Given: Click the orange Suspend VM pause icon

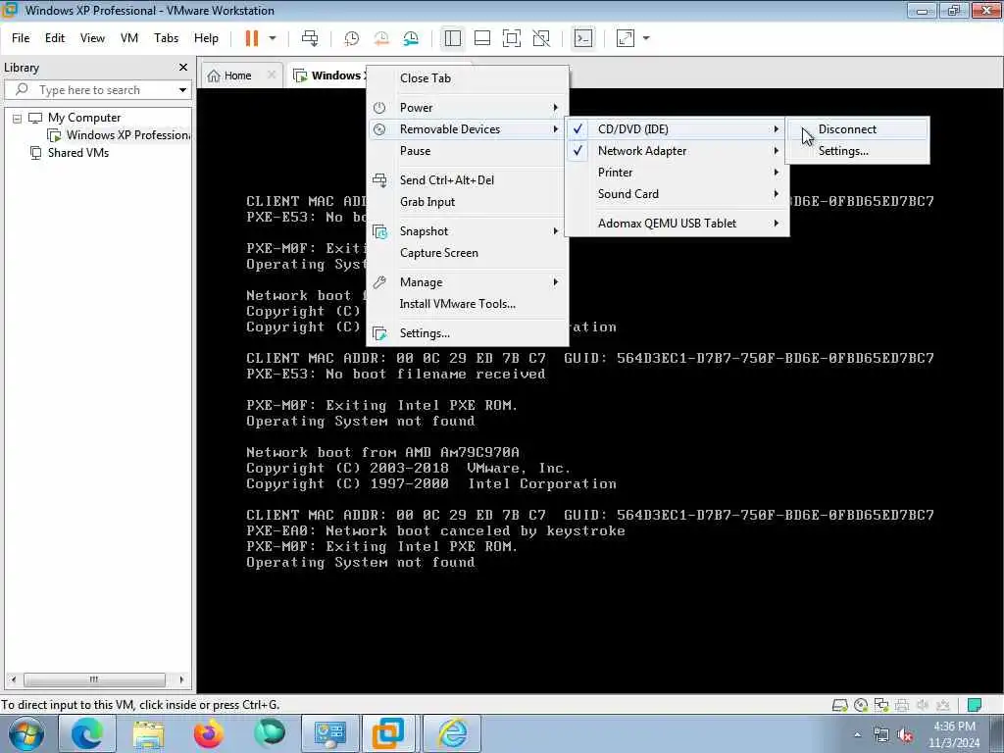Looking at the screenshot, I should 252,38.
